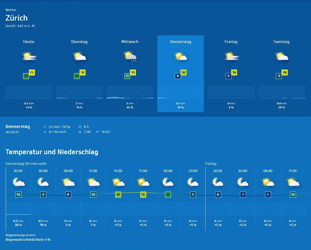Click the sunrise icon beside 7:28

(x=80, y=132)
